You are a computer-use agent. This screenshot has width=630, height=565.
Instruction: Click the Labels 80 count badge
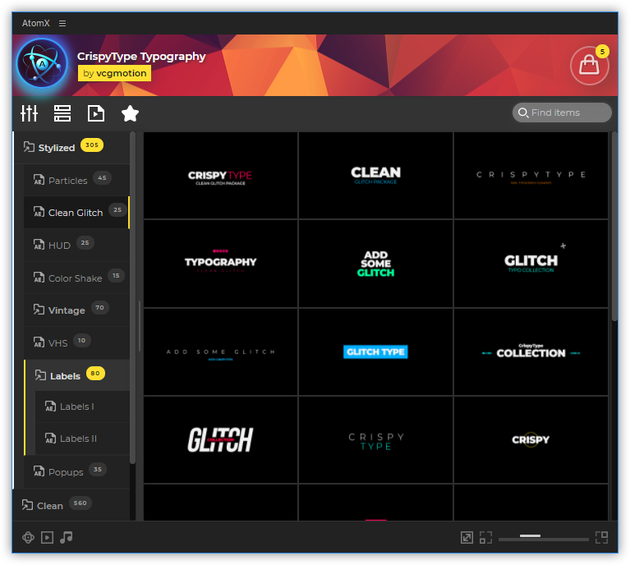(95, 373)
